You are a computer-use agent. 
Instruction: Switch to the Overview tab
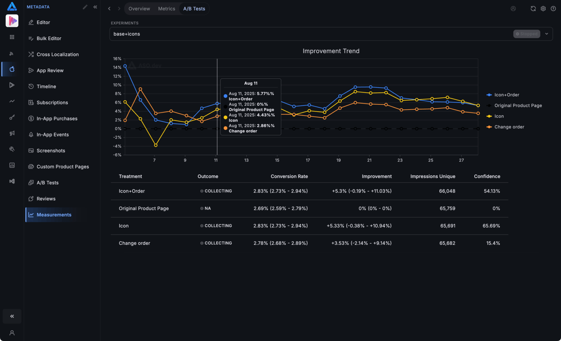tap(139, 9)
